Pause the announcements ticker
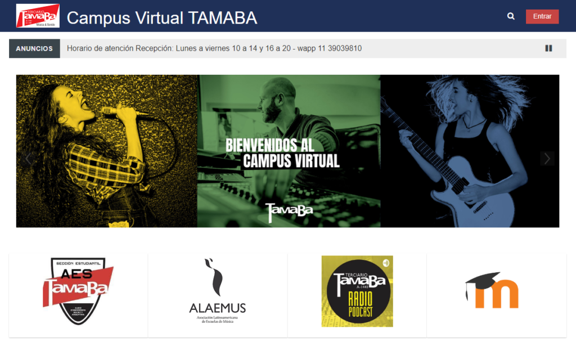576x347 pixels. (x=548, y=48)
